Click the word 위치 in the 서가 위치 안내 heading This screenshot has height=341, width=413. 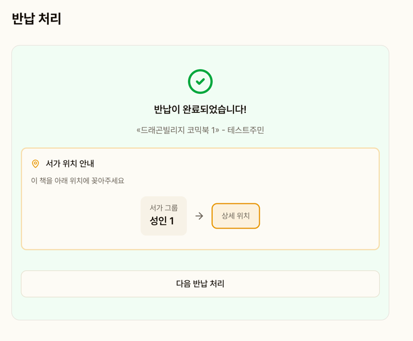click(70, 163)
